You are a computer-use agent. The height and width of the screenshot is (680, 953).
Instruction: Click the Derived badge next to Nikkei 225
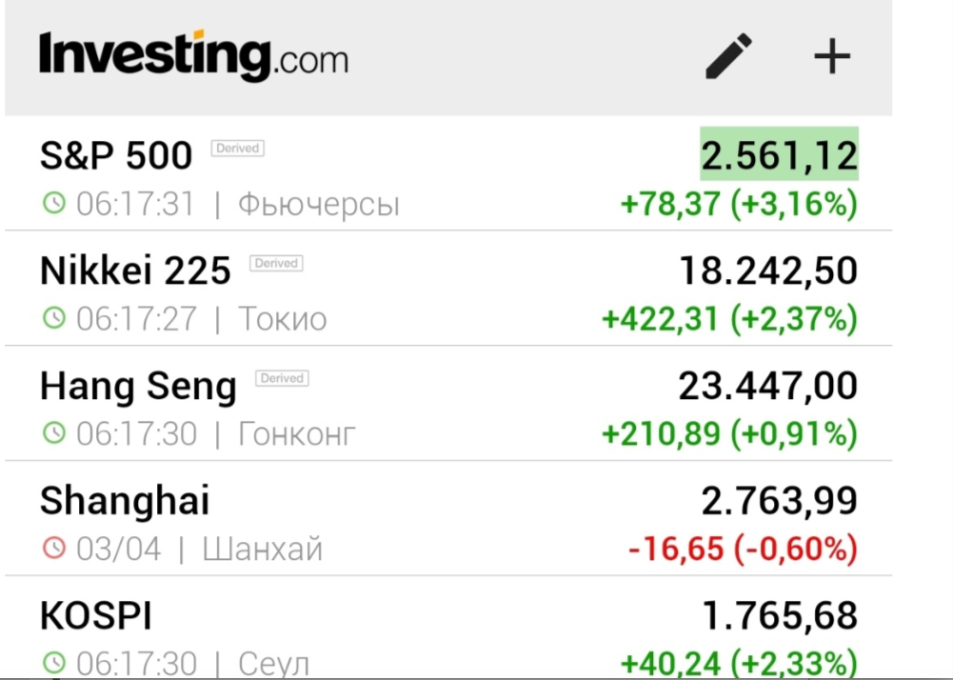pyautogui.click(x=276, y=264)
